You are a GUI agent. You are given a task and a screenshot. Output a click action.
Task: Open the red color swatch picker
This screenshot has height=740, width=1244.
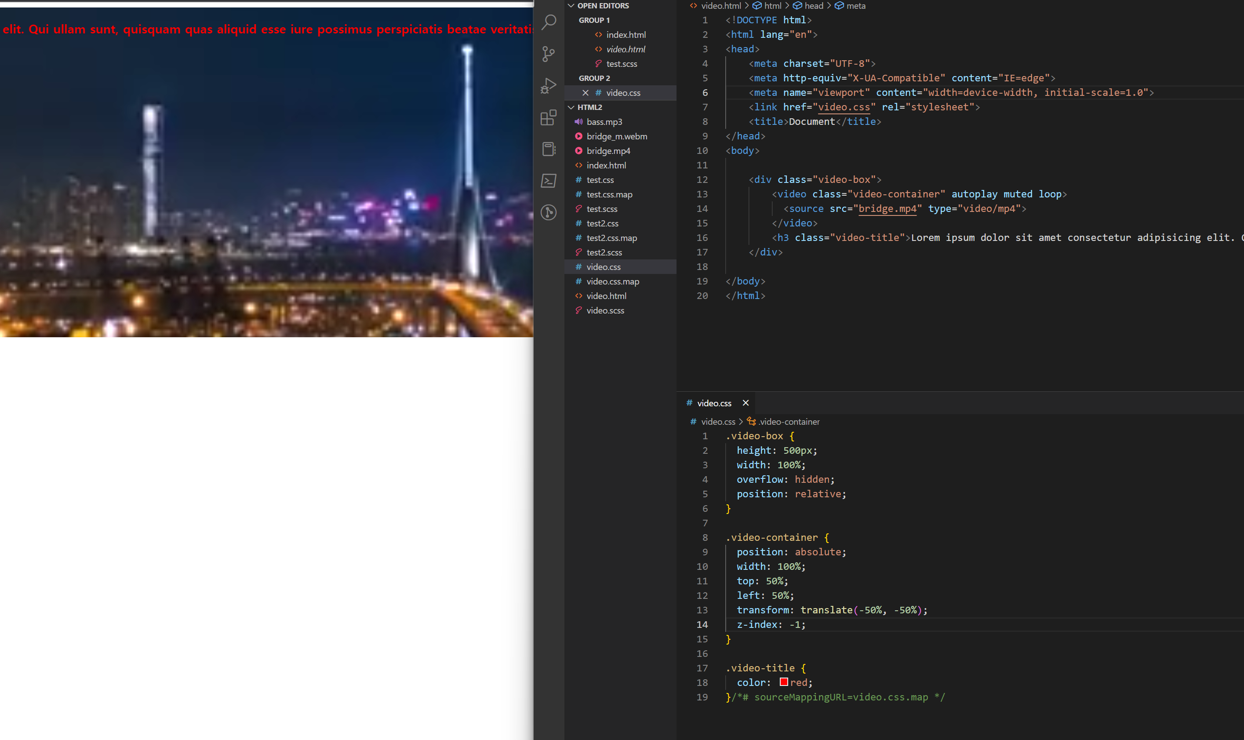tap(783, 682)
